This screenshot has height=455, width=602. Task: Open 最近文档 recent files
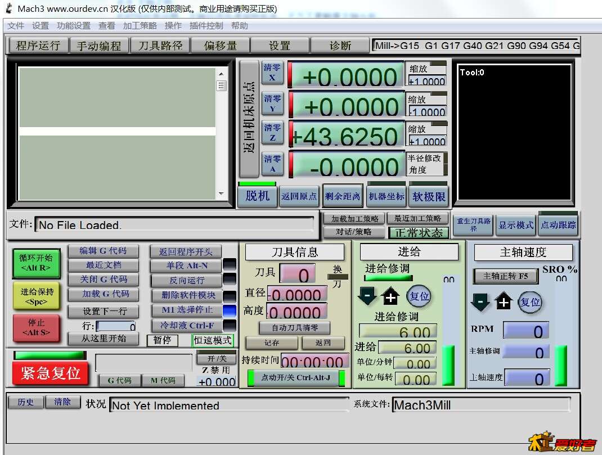coord(103,265)
